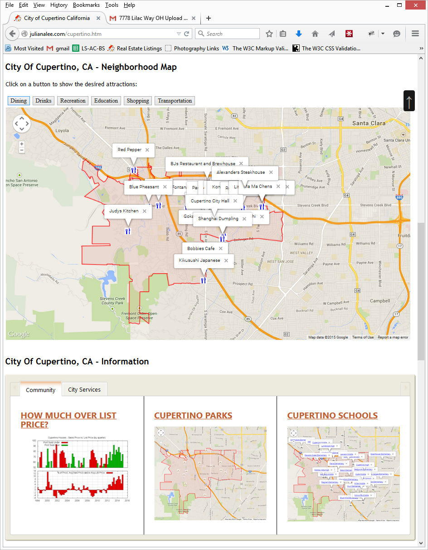Open the How Much Over List Price link
This screenshot has height=550, width=428.
[x=68, y=420]
